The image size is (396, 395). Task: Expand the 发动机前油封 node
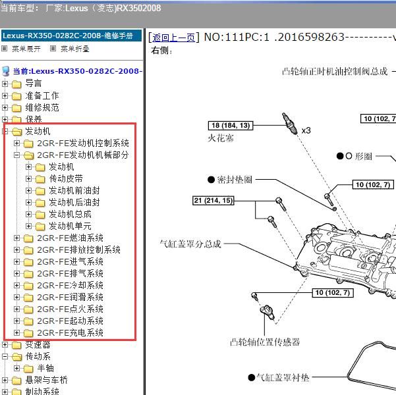[28, 190]
